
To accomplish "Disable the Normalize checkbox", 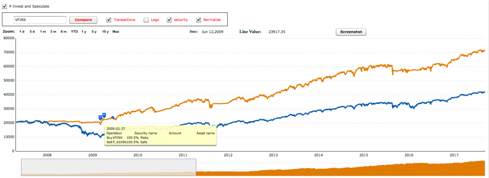I will [x=199, y=20].
